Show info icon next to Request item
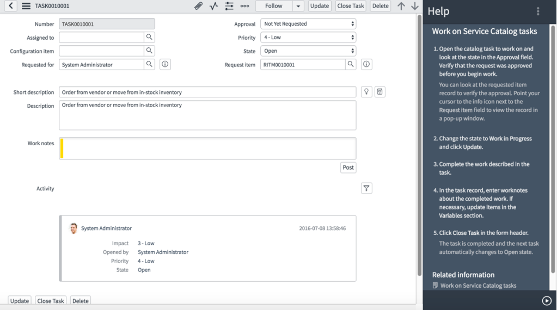 (366, 64)
